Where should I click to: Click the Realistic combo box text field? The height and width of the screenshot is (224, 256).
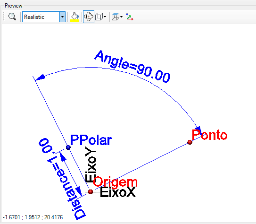(41, 17)
